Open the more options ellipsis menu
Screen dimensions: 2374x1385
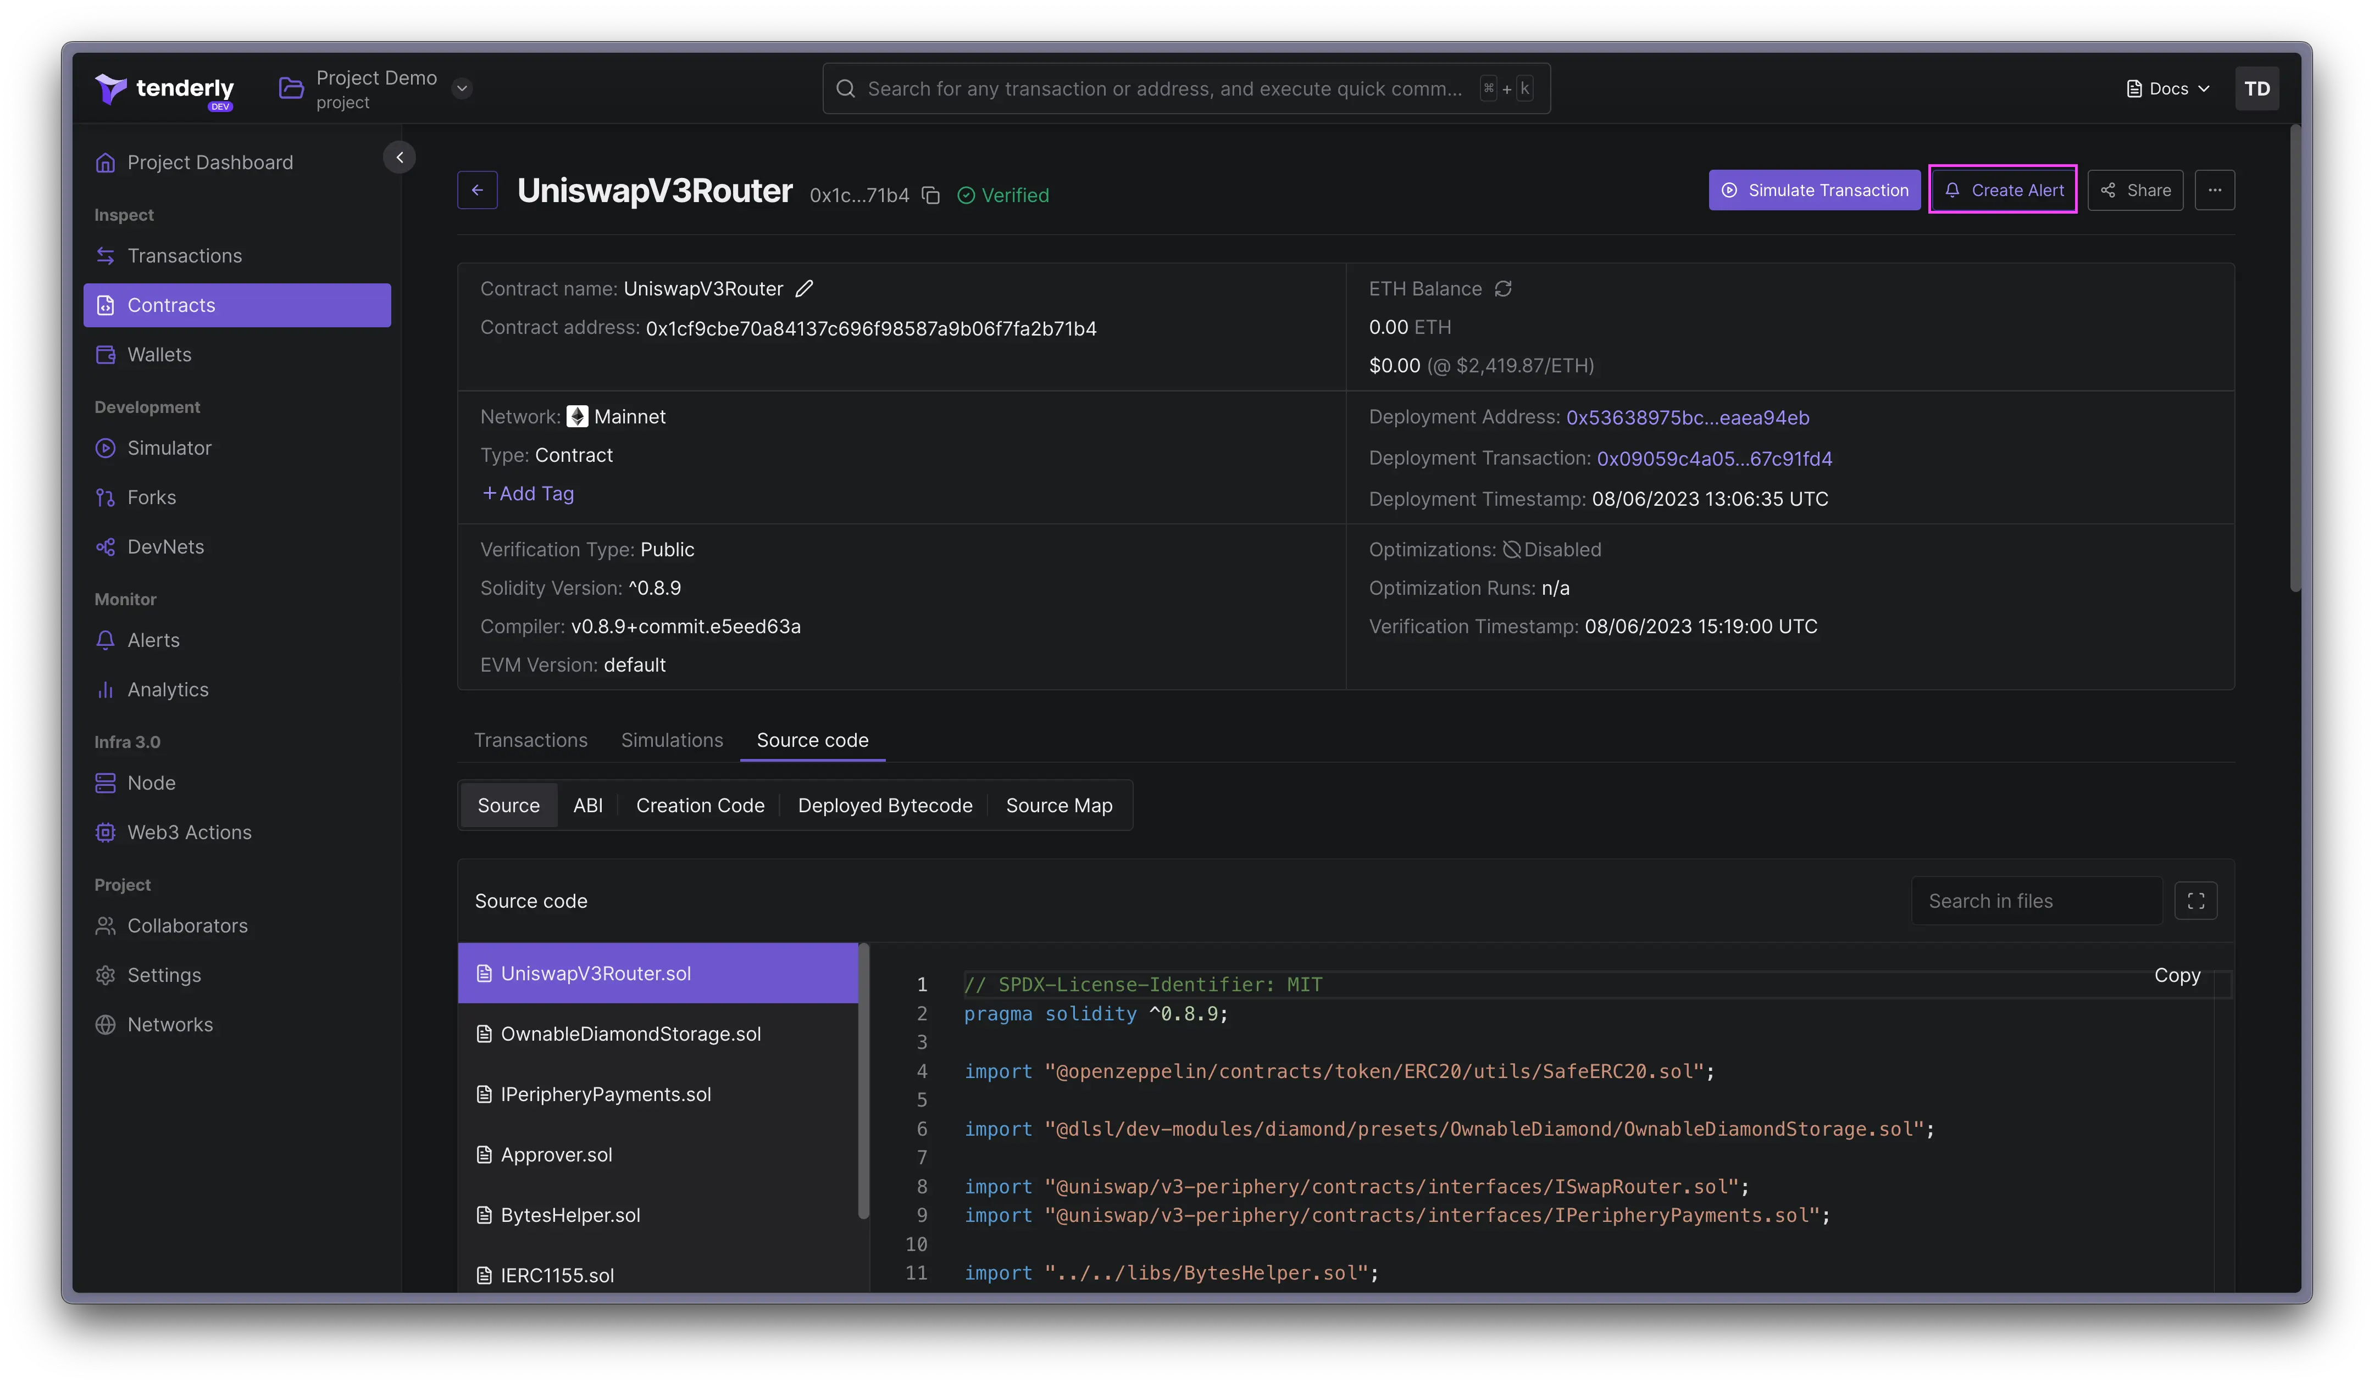pos(2214,190)
